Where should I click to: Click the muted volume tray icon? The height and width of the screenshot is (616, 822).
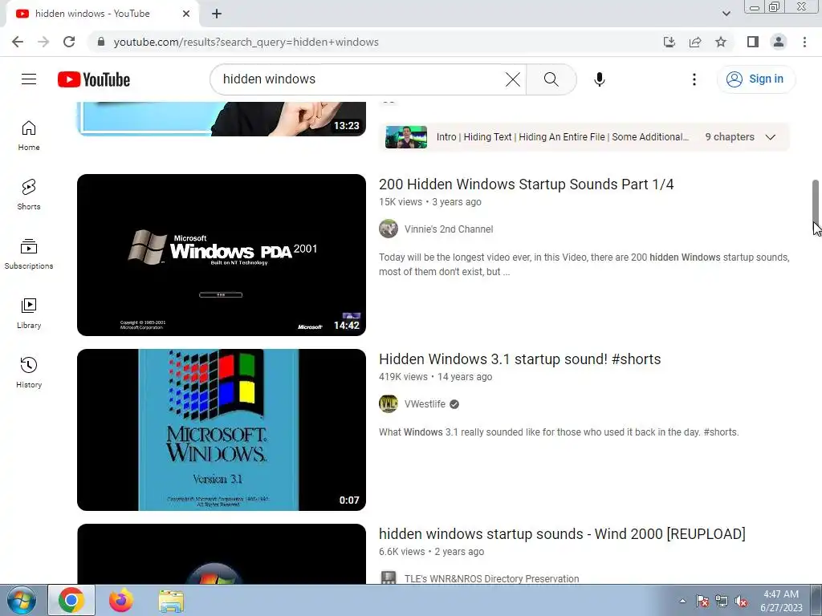click(741, 602)
